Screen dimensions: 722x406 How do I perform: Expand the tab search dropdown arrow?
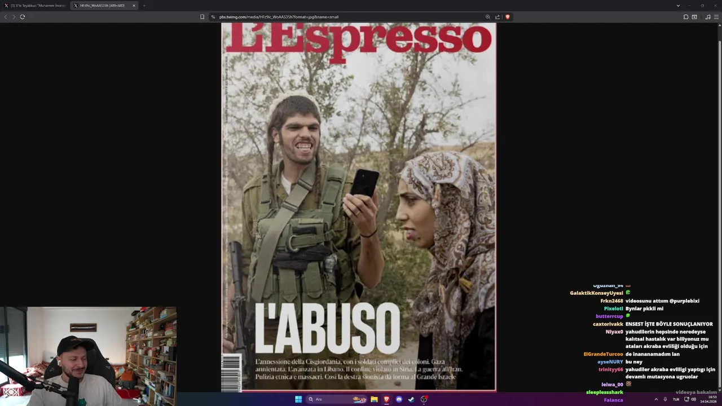pyautogui.click(x=678, y=6)
